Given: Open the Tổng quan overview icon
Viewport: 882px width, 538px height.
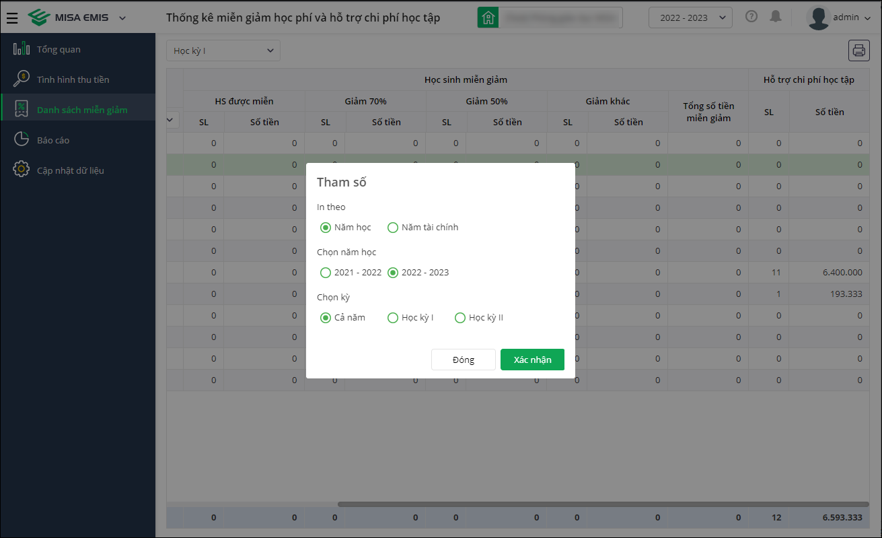Looking at the screenshot, I should [22, 49].
